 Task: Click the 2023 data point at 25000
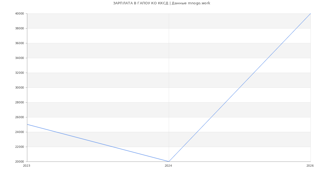click(x=27, y=124)
